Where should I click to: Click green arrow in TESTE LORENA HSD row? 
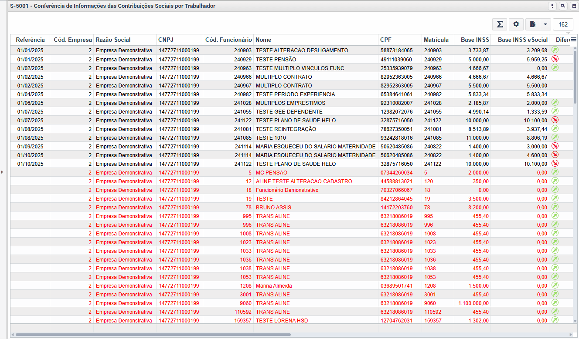click(555, 320)
